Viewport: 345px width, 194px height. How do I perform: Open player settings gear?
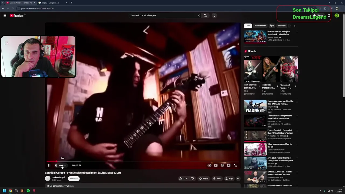222,165
